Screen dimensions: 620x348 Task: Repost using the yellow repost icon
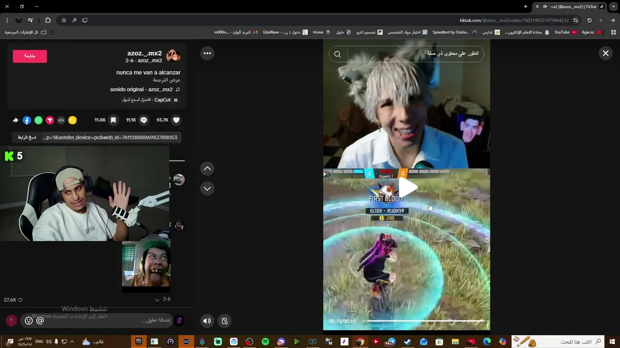[72, 120]
